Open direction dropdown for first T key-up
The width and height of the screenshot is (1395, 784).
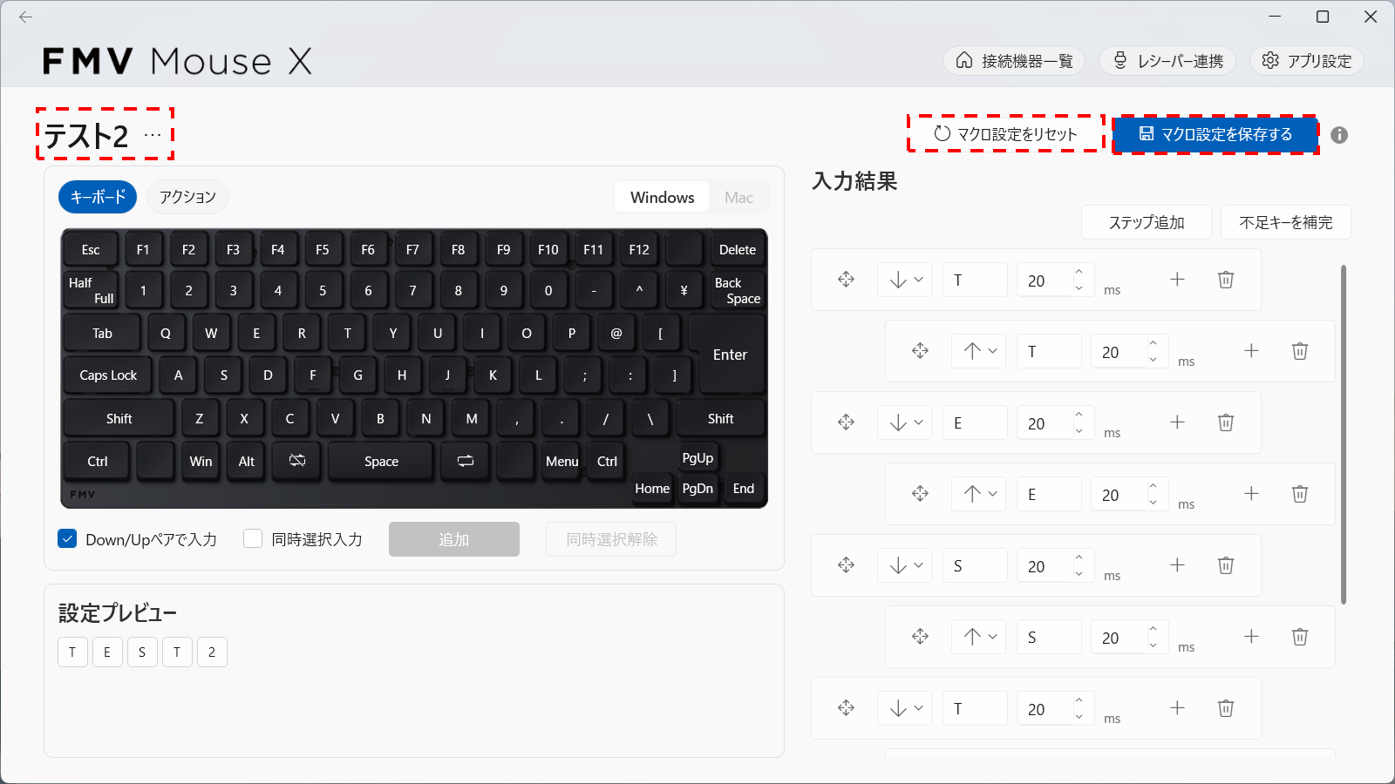979,351
